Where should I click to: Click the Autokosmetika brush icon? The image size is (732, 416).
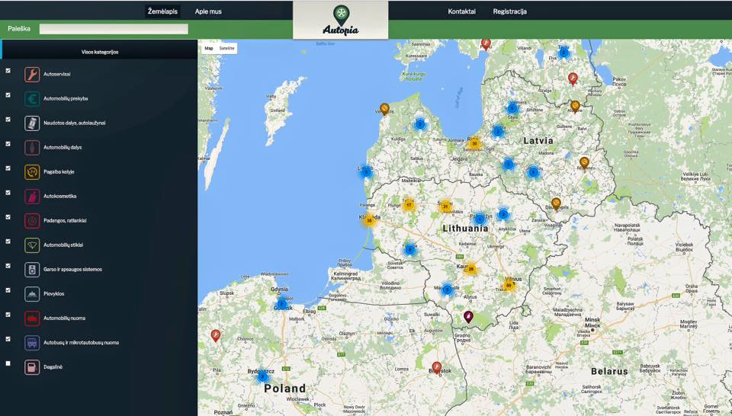tap(32, 197)
